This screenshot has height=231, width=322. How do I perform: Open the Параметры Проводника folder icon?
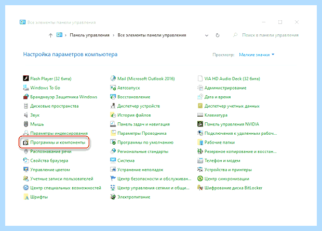pos(113,133)
